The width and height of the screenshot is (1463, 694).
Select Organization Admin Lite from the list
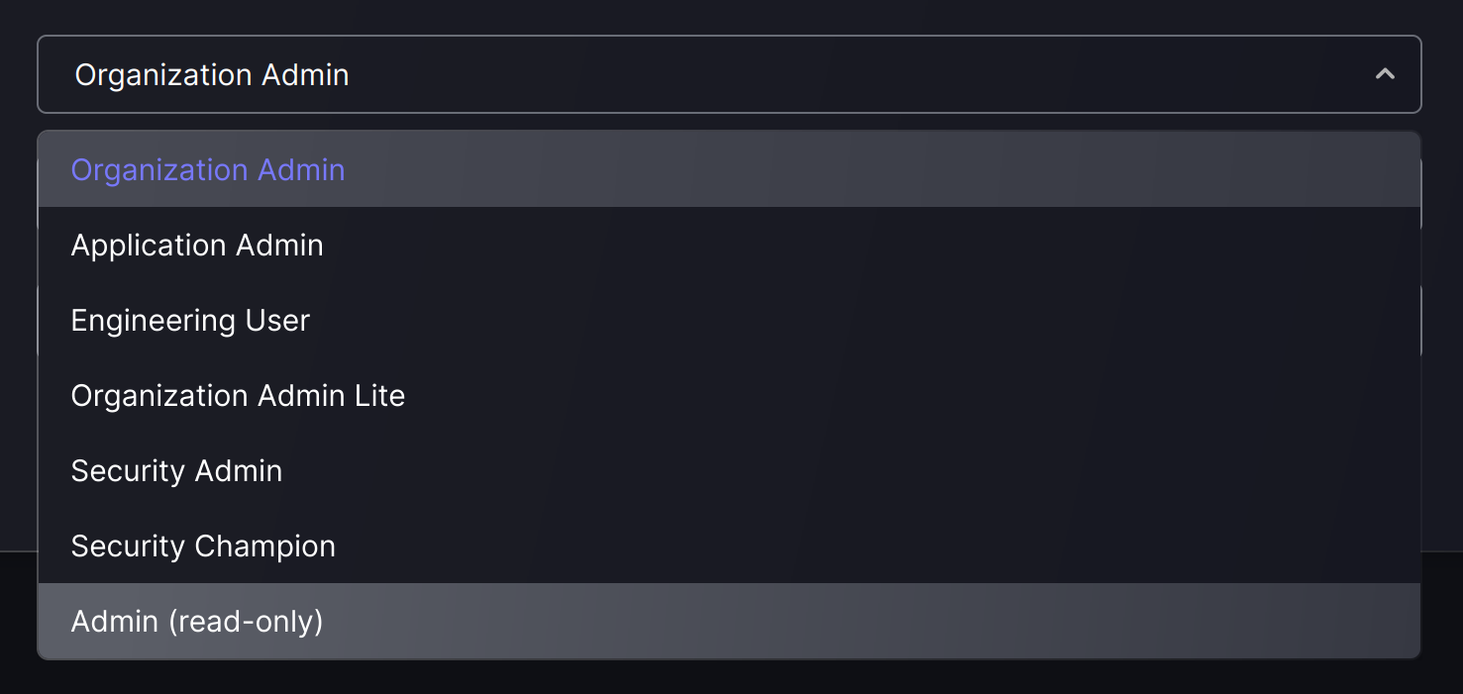click(x=729, y=395)
